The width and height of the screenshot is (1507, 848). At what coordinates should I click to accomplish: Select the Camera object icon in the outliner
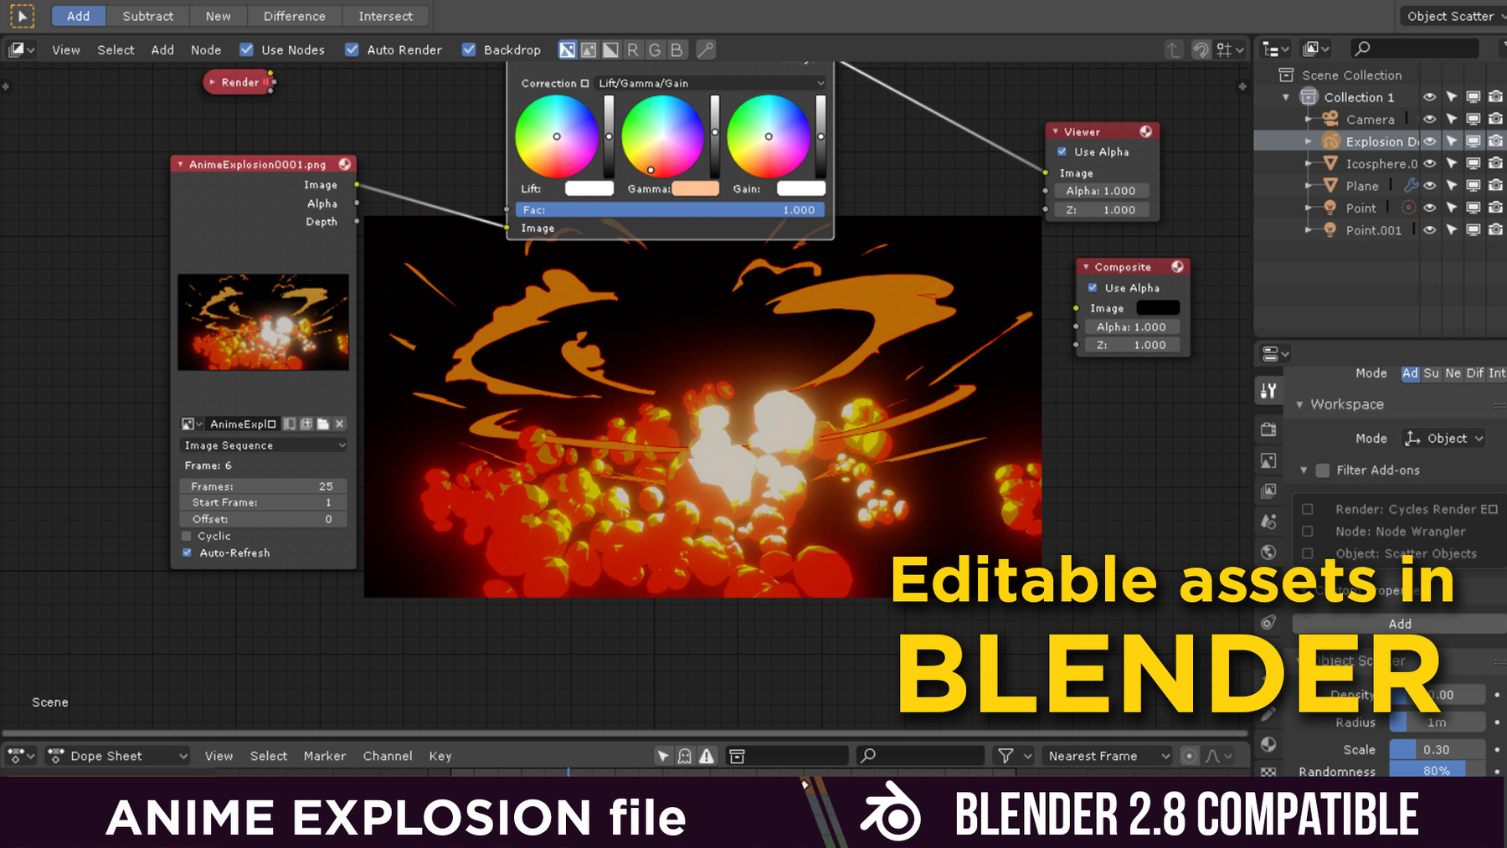(1330, 119)
